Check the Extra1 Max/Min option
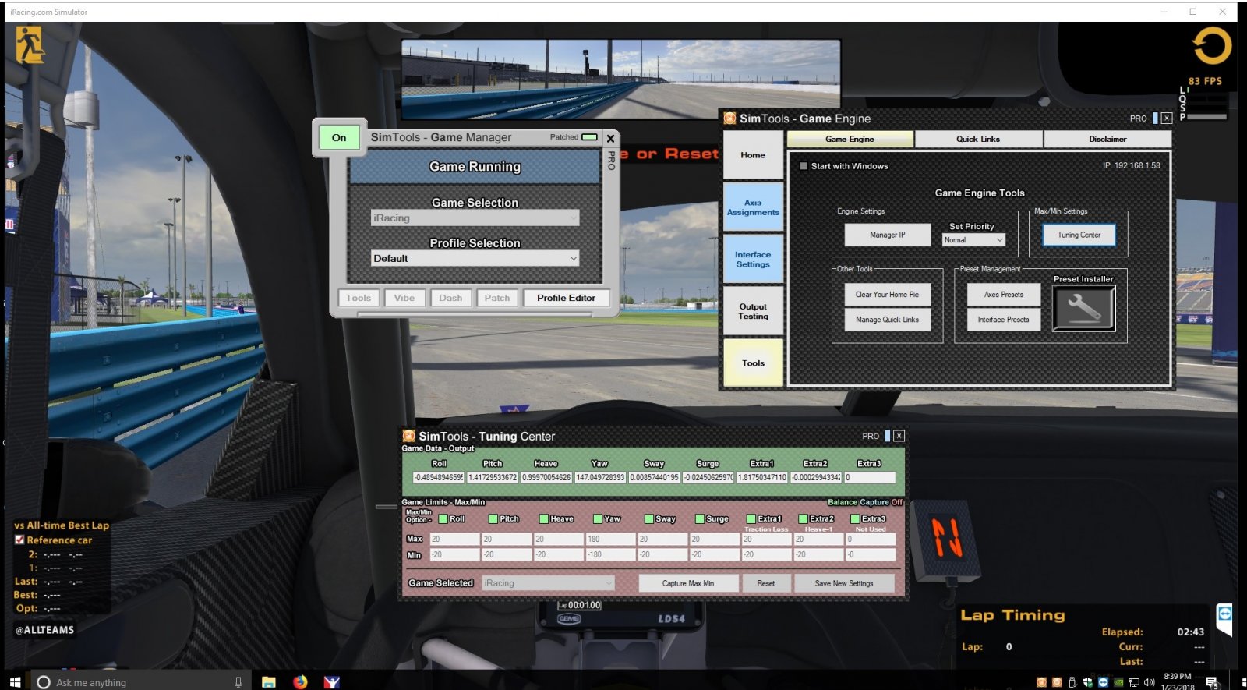The image size is (1247, 690). 751,518
